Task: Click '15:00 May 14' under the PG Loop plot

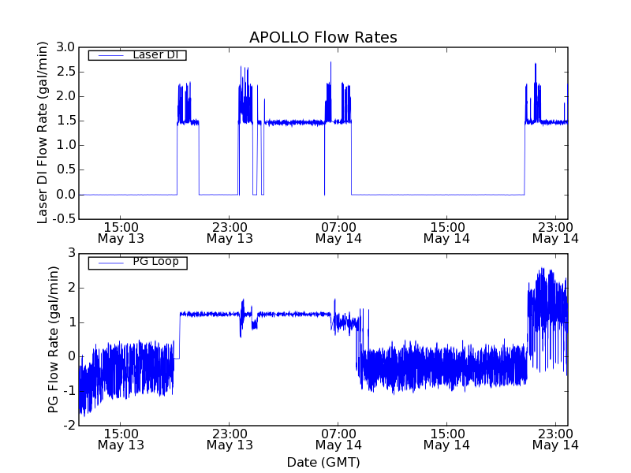Action: click(x=446, y=440)
